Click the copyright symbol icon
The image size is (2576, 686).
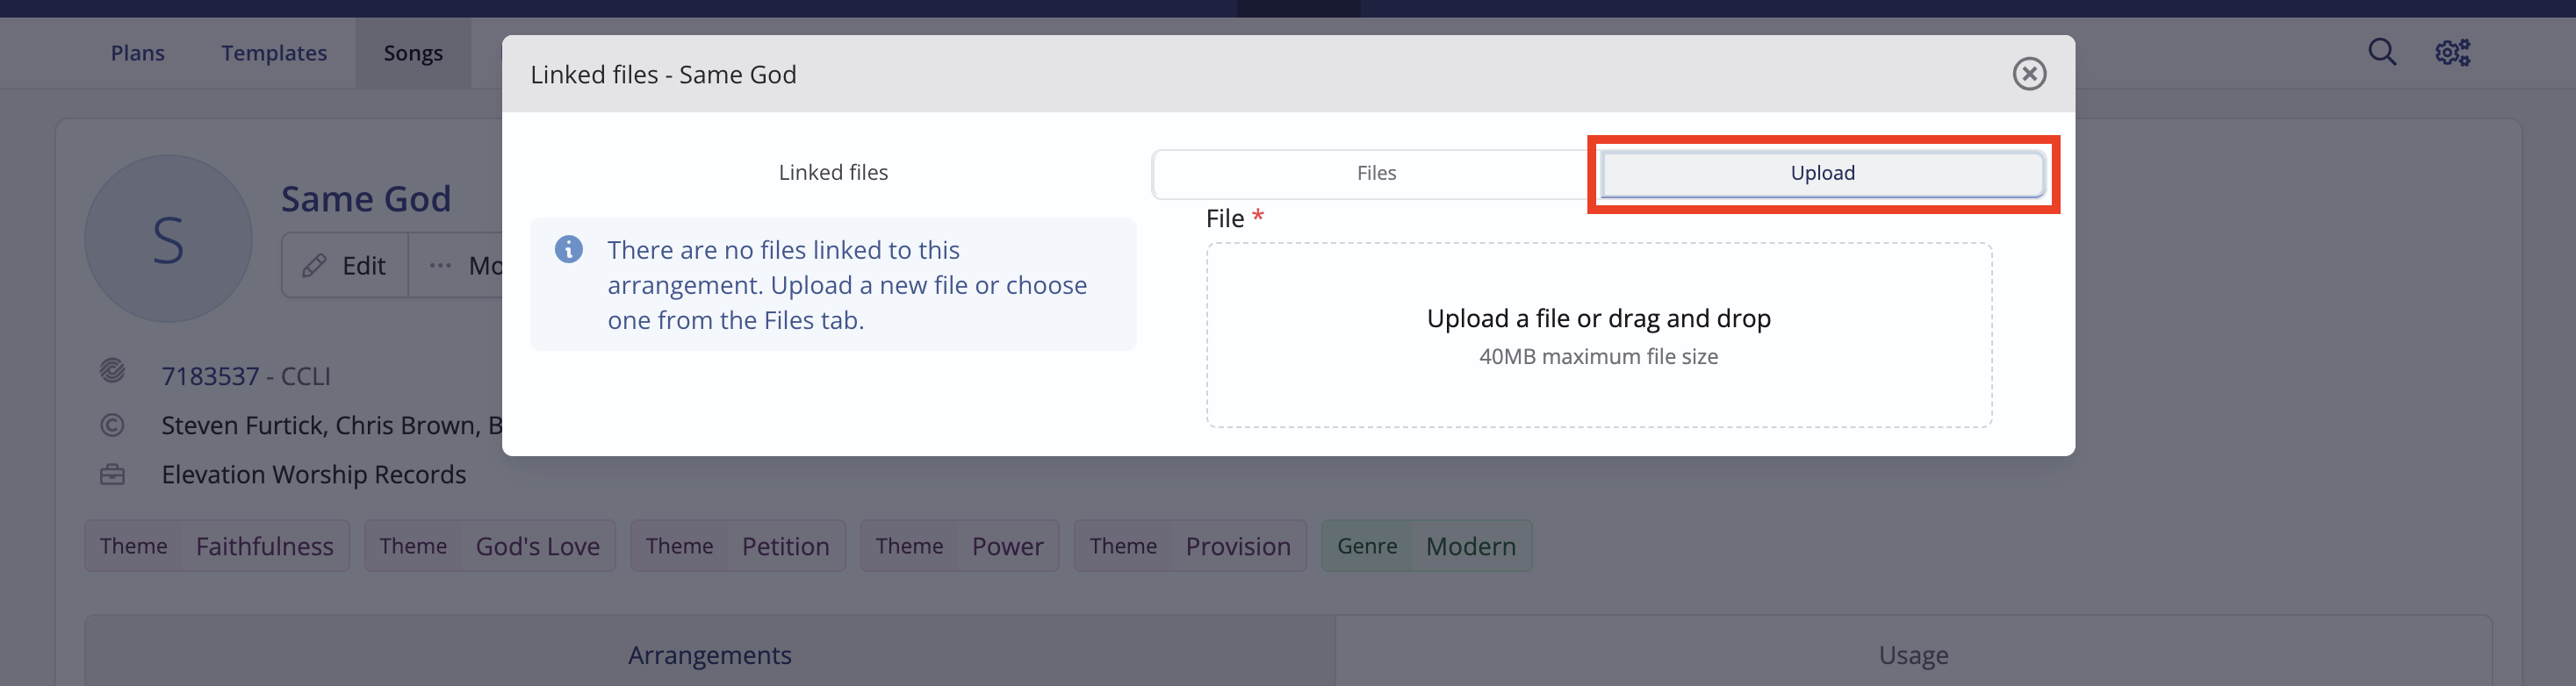(112, 425)
